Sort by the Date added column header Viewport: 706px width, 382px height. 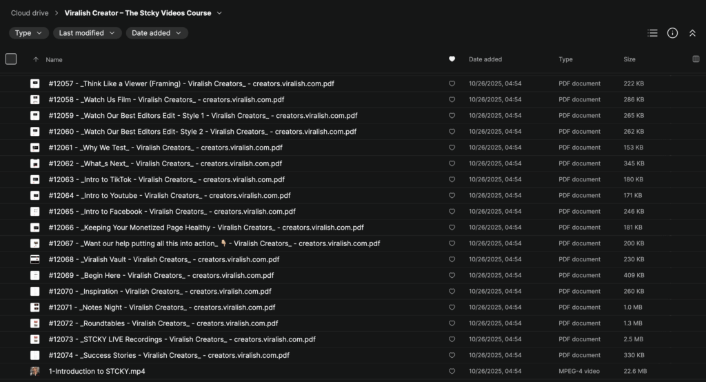click(x=485, y=59)
